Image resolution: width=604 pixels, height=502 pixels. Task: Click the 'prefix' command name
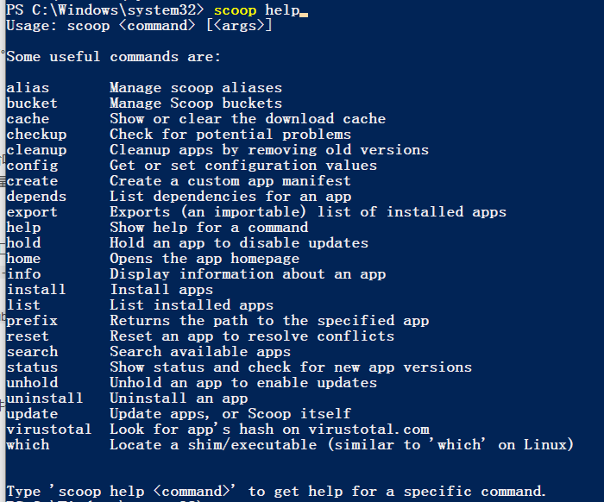32,321
